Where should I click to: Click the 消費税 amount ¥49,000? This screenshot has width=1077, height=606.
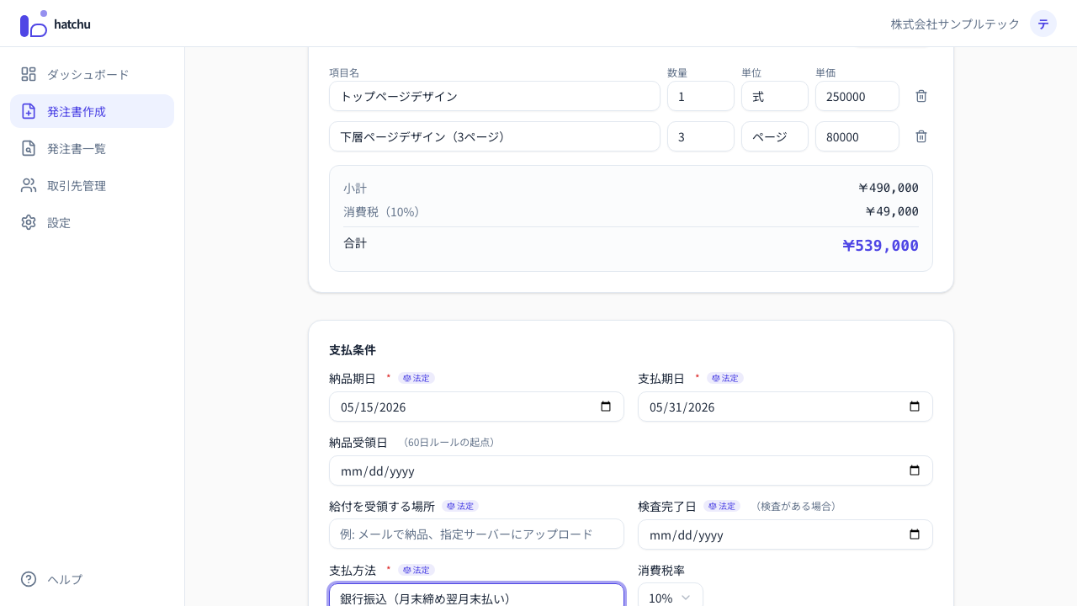point(892,211)
